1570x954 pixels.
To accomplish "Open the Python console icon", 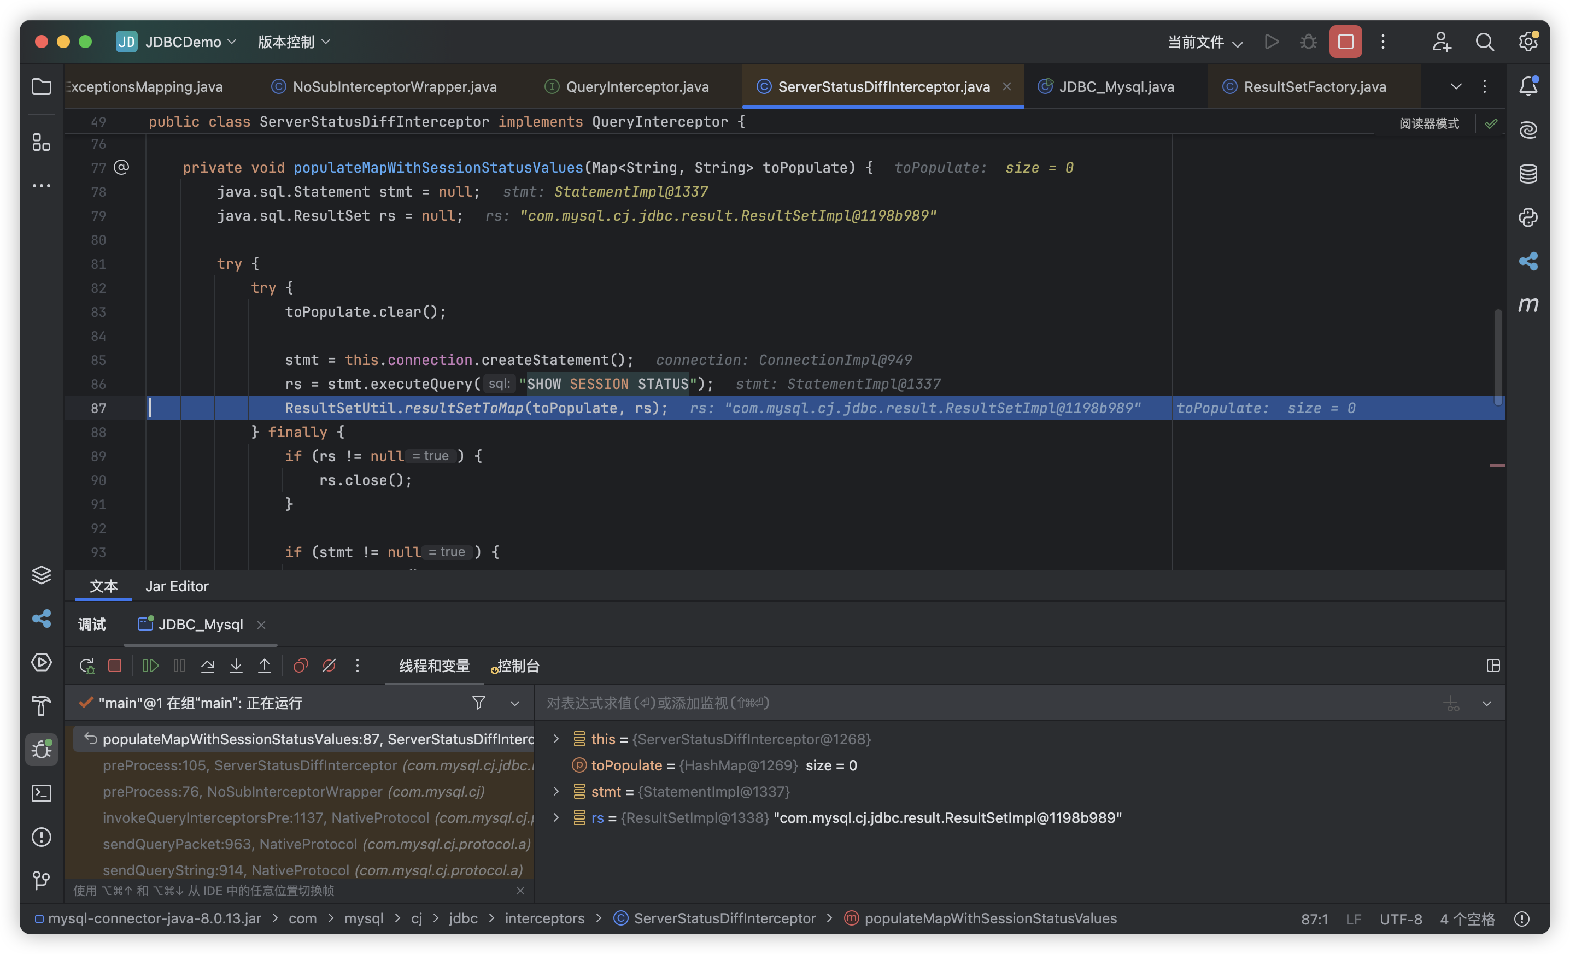I will tap(1528, 218).
